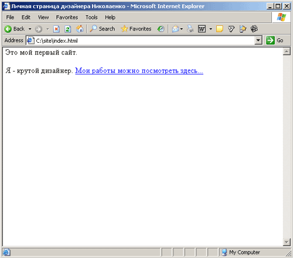
Task: Click the green Go button
Action: click(x=275, y=40)
